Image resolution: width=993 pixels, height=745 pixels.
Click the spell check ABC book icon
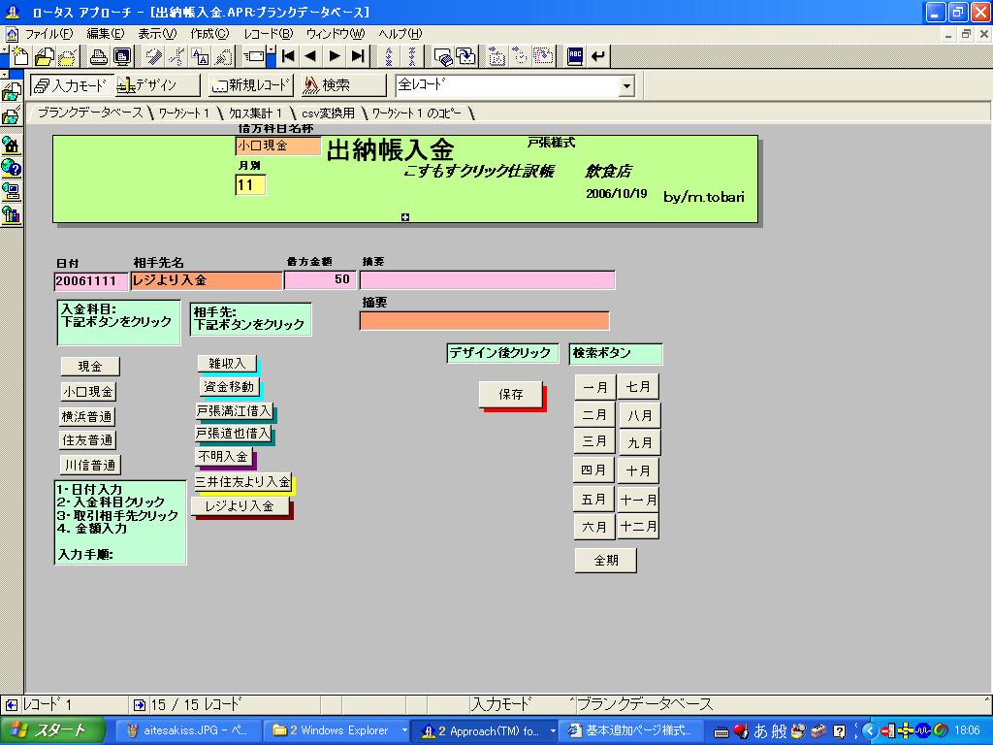tap(574, 56)
